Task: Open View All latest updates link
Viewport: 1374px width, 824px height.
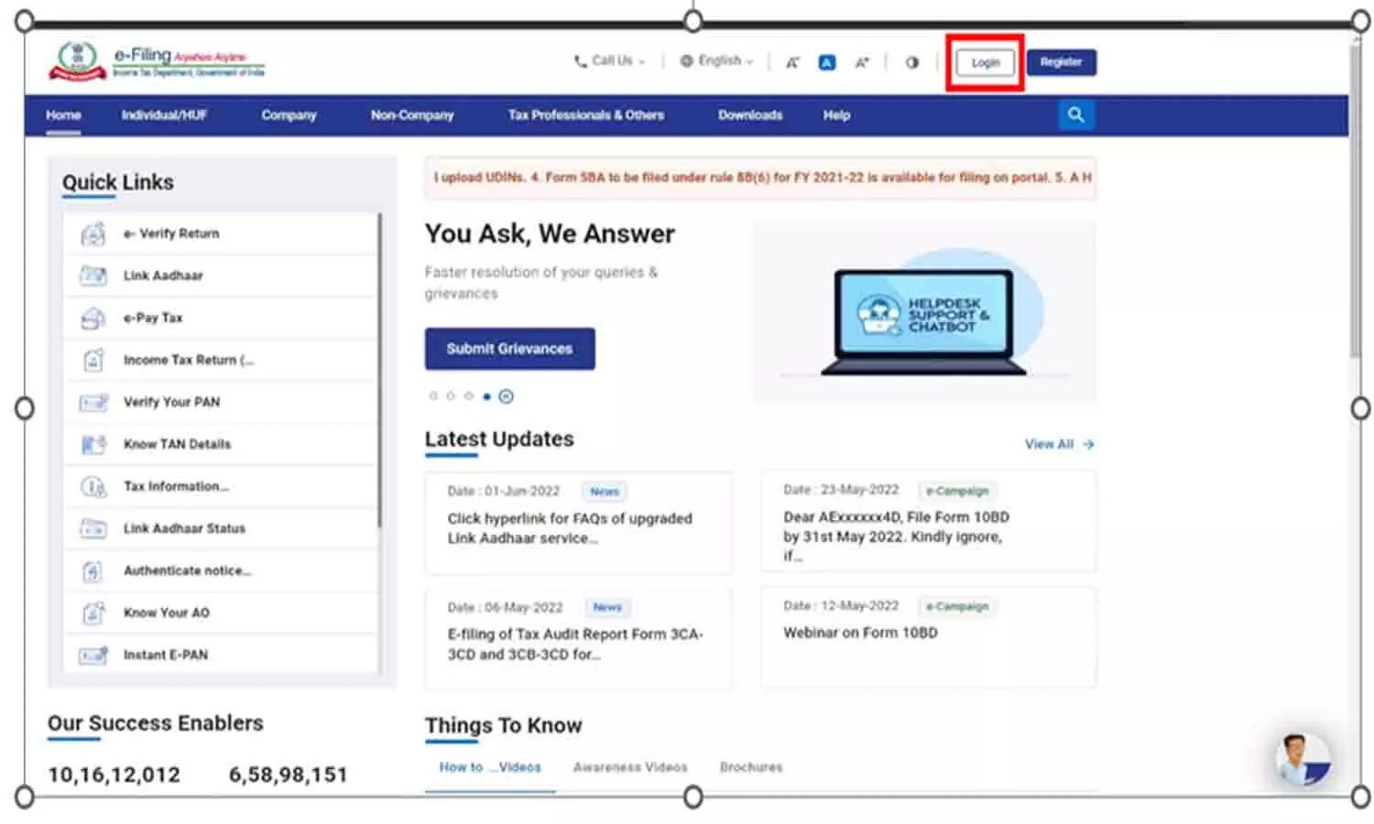Action: [x=1058, y=444]
